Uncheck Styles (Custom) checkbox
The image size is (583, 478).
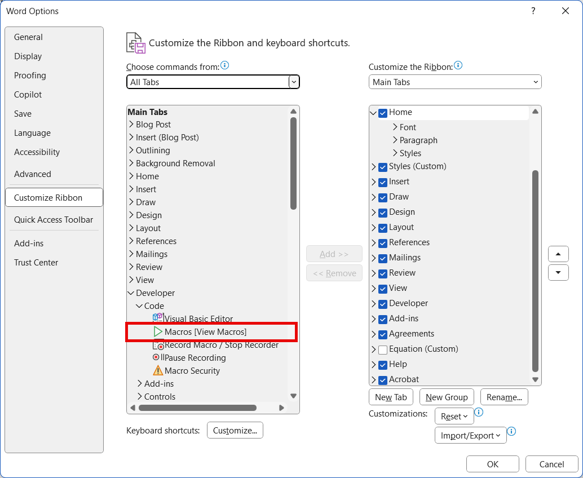coord(383,167)
